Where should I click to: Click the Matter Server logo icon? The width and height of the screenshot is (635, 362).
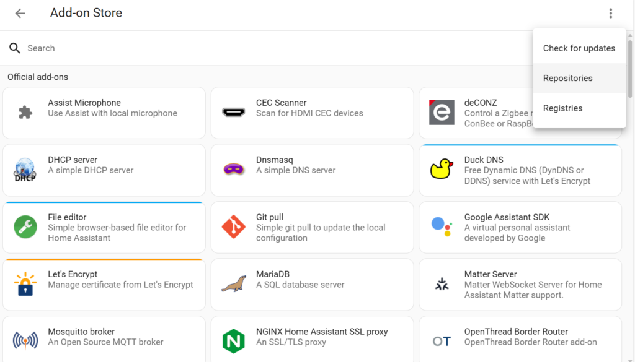pyautogui.click(x=442, y=284)
